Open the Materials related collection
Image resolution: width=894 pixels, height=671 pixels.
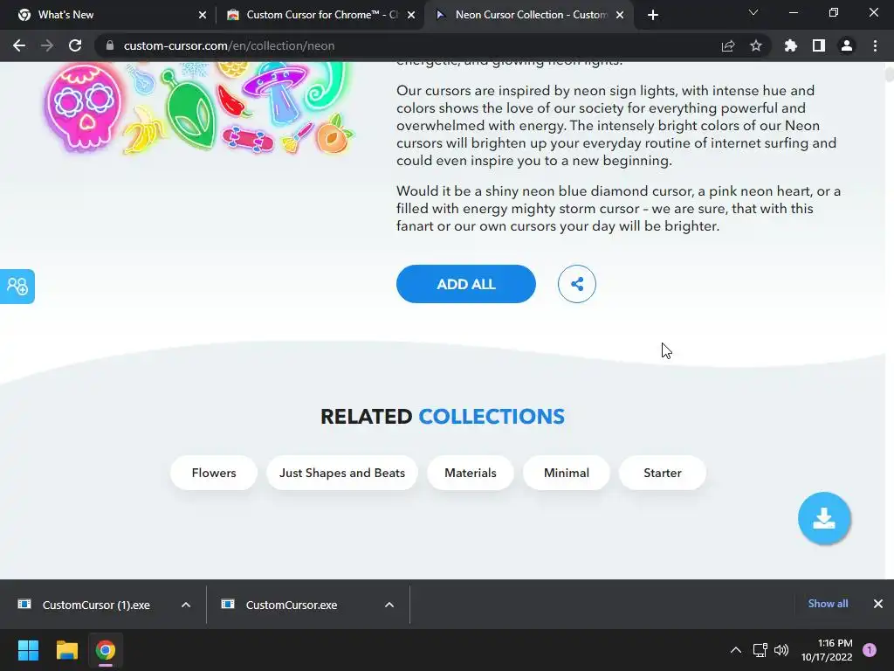pyautogui.click(x=471, y=473)
